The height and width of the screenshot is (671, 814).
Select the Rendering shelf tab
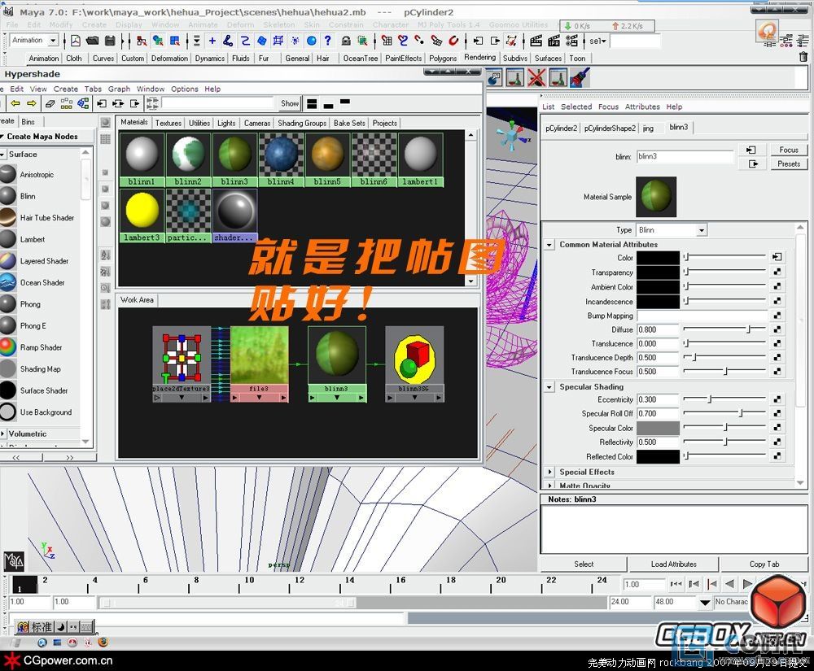479,58
